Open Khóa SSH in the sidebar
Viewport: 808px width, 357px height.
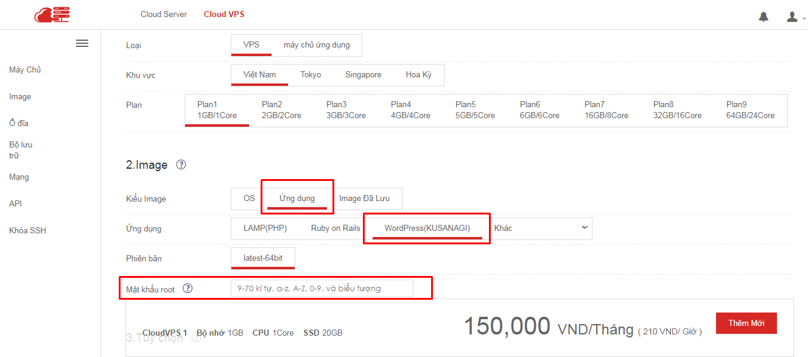click(27, 230)
